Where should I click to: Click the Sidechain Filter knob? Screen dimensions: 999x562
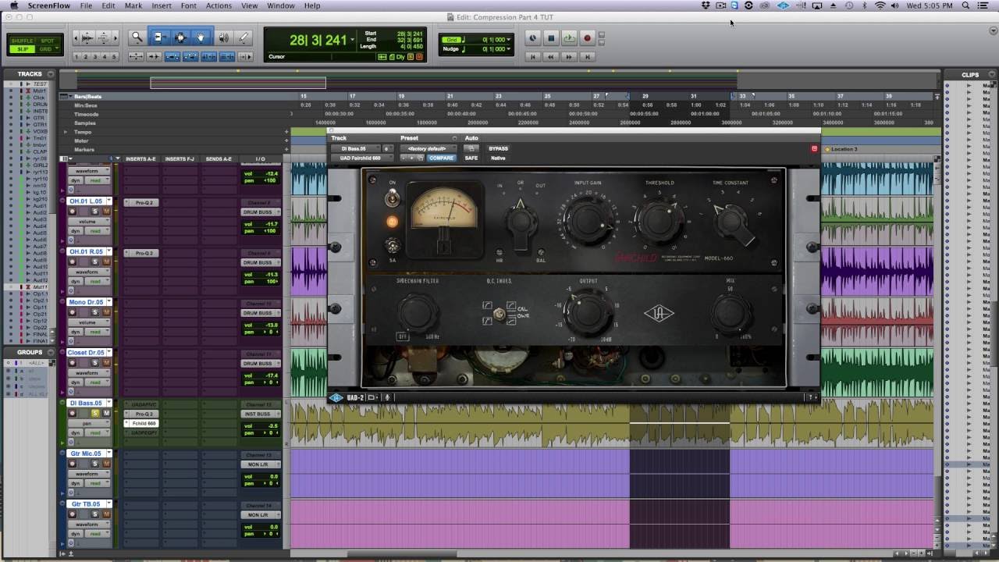(x=417, y=313)
